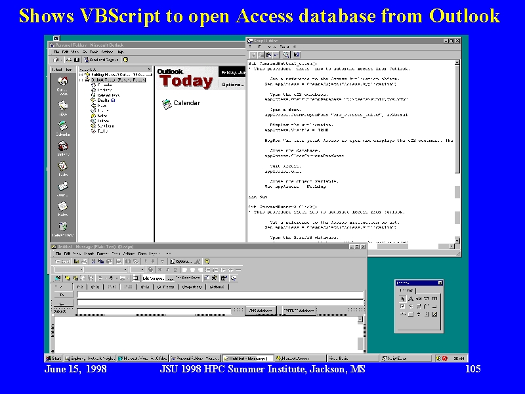Open the Contacts shortcut in the Outlook bar

tap(62, 148)
